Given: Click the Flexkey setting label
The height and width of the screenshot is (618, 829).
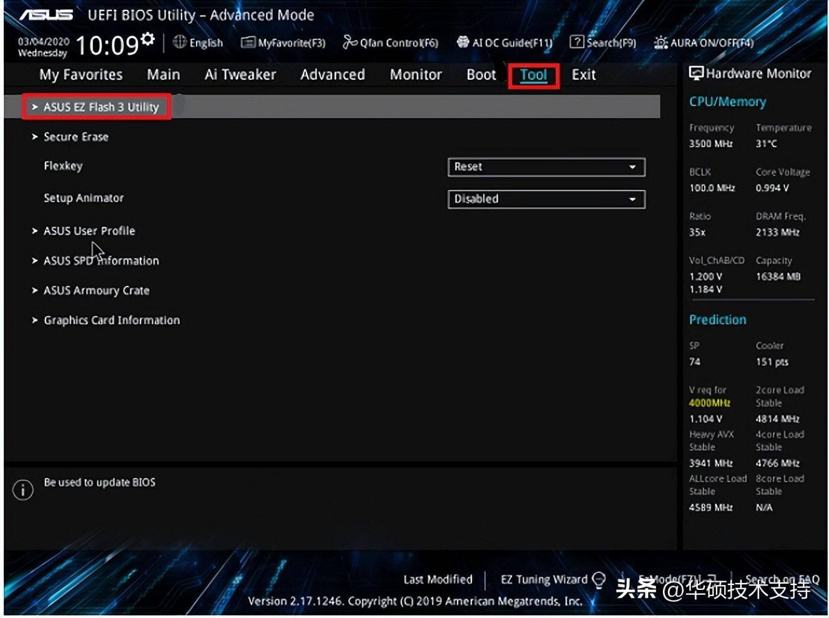Looking at the screenshot, I should coord(63,166).
